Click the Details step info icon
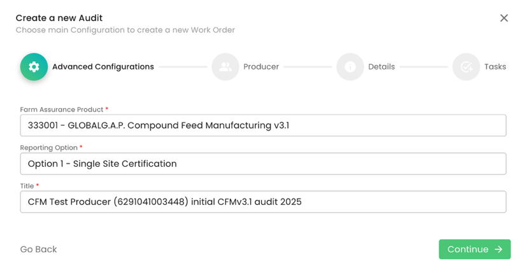The width and height of the screenshot is (526, 275). click(x=350, y=67)
